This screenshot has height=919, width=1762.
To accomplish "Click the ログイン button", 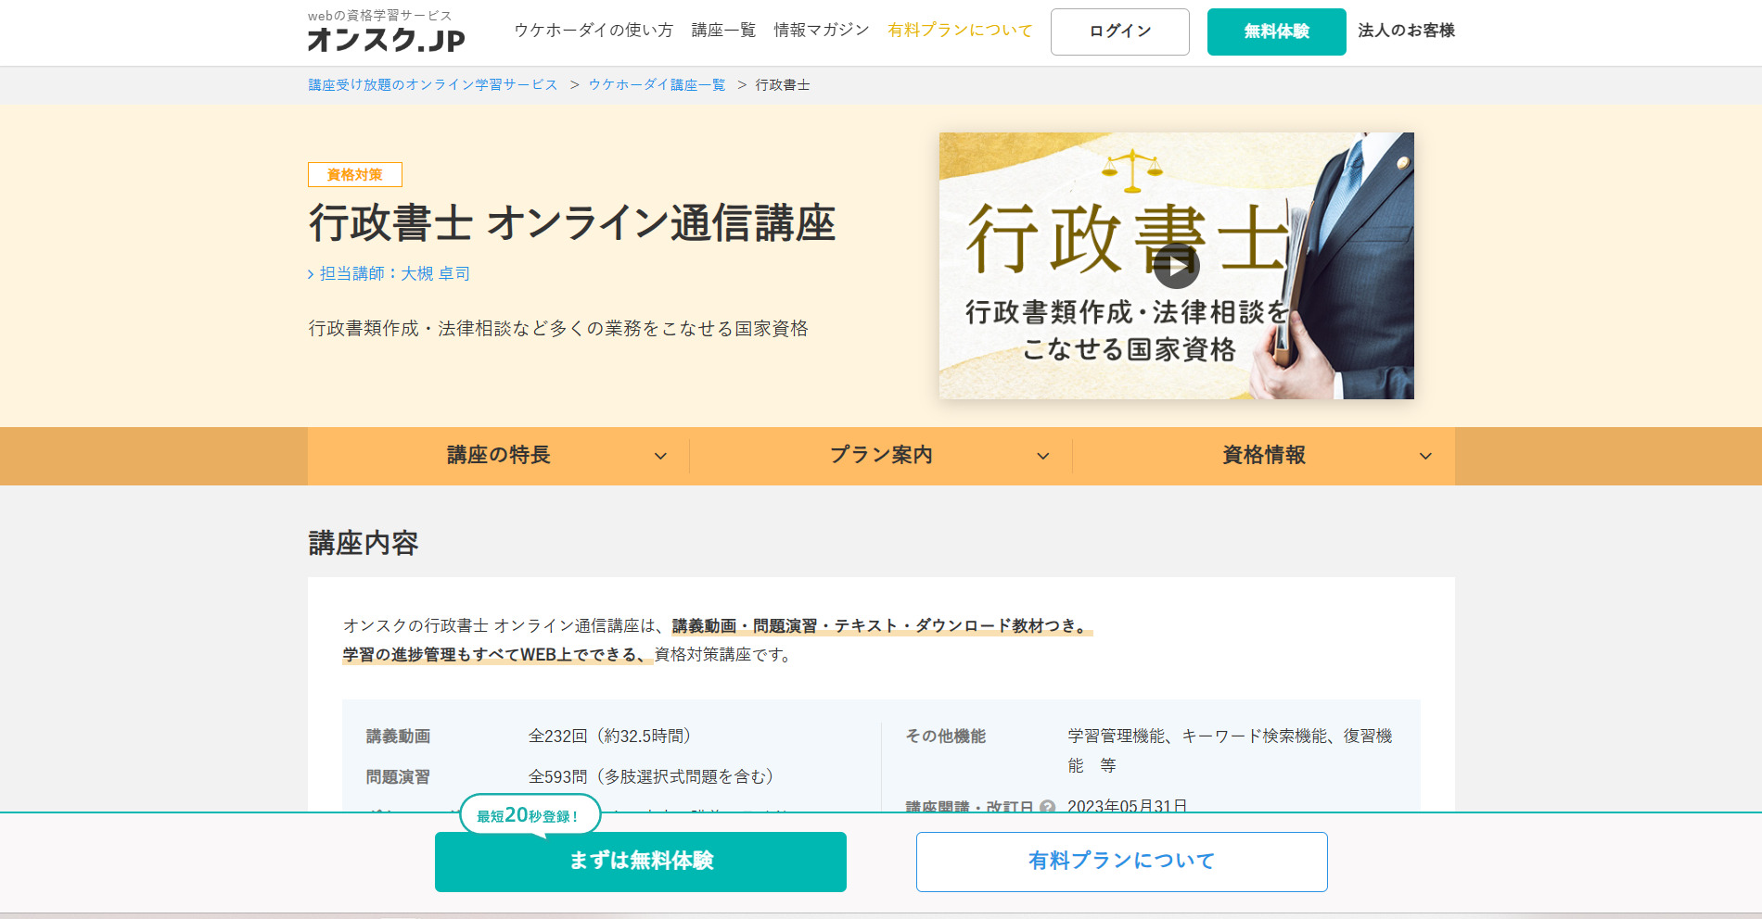I will tap(1119, 31).
